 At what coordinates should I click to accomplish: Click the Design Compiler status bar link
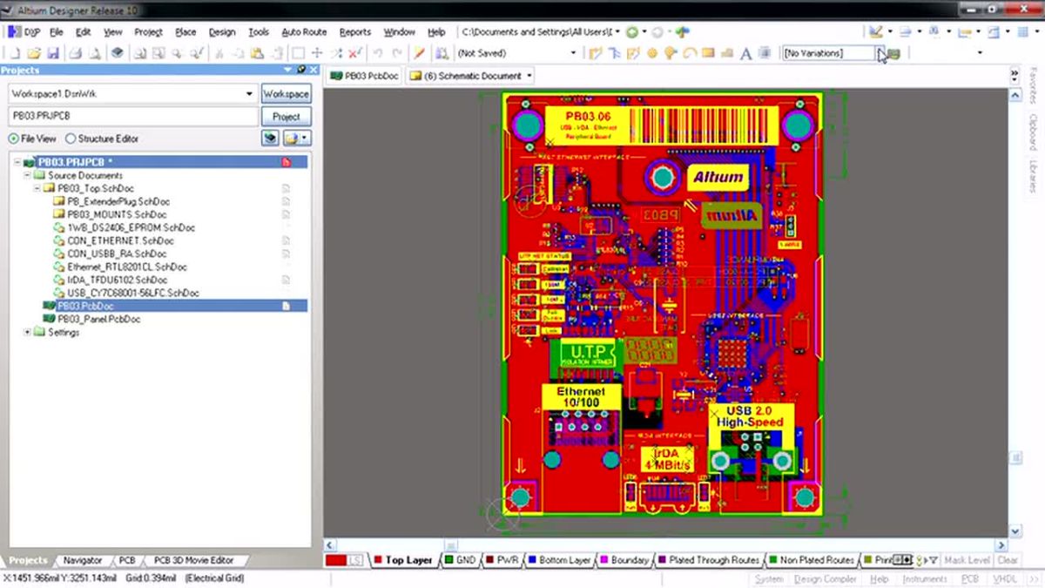click(825, 578)
